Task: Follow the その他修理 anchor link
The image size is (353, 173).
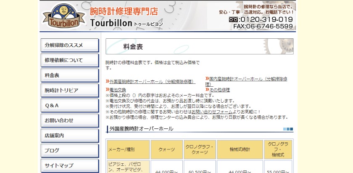Action: (219, 90)
